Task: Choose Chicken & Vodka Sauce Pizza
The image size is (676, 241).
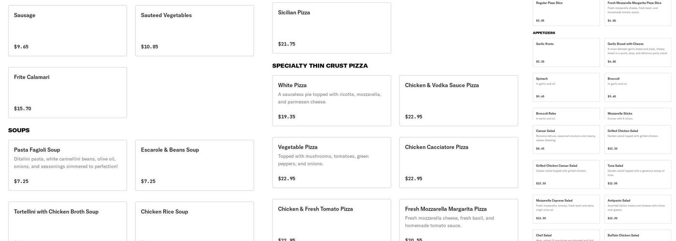Action: pos(458,101)
